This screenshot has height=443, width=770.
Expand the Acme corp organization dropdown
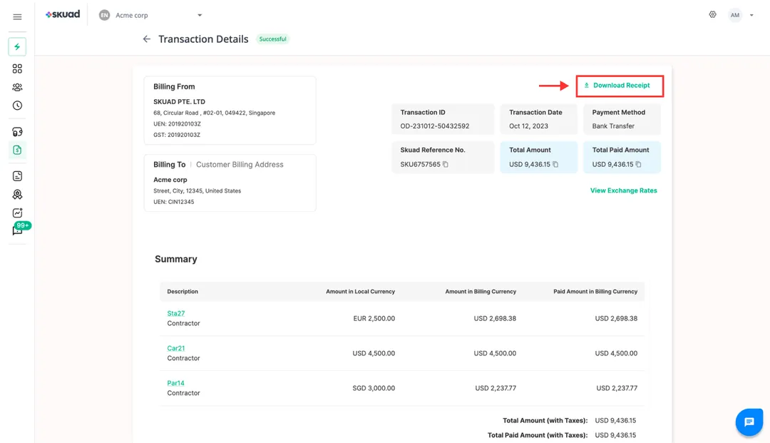pos(200,15)
